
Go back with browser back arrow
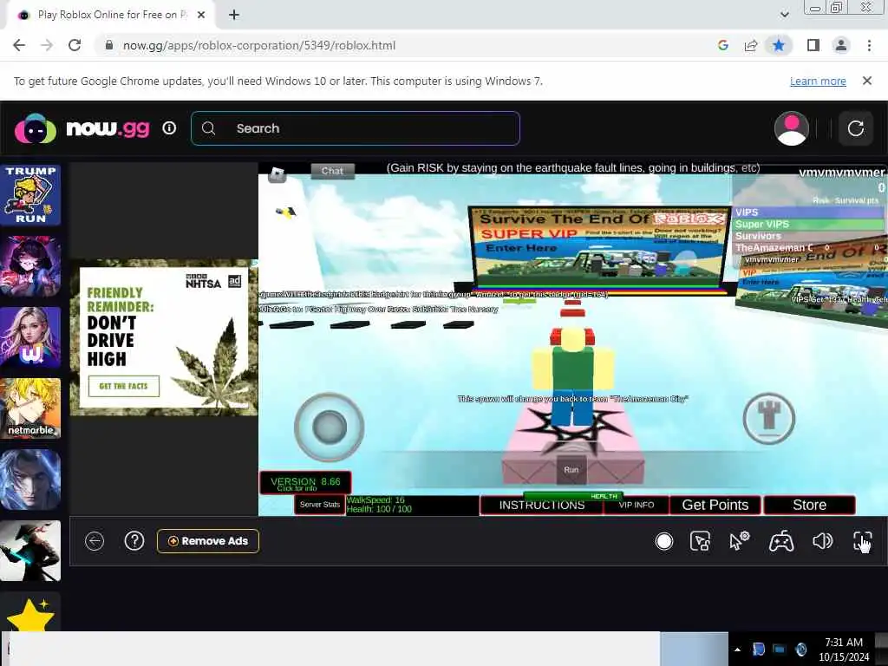click(x=19, y=45)
